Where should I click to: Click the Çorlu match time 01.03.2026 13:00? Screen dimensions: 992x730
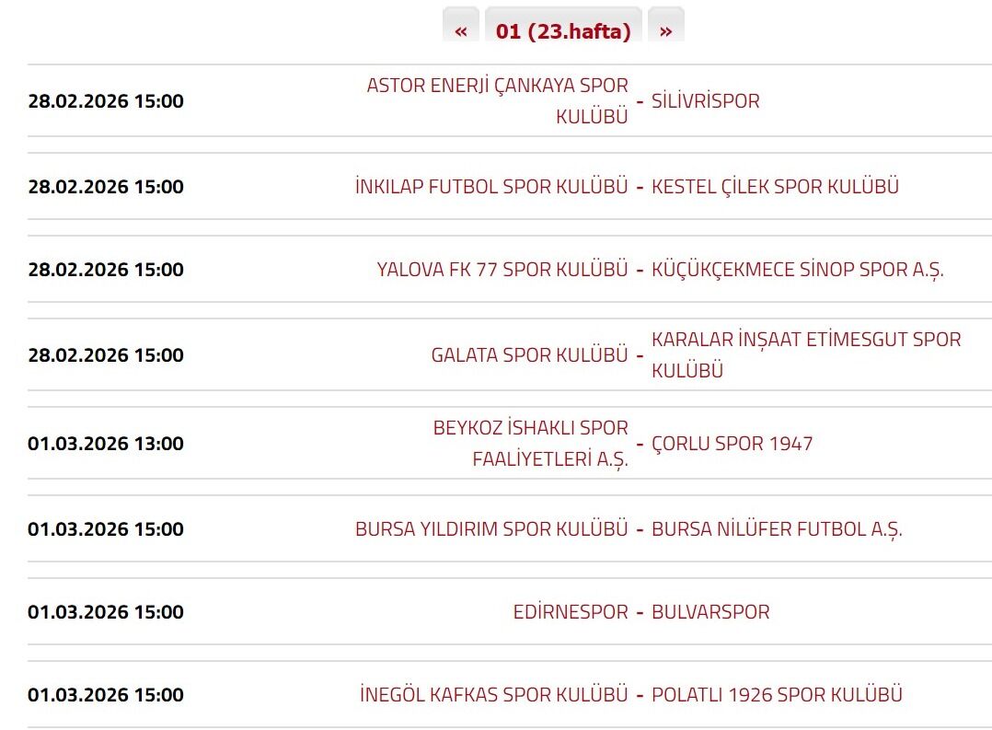tap(106, 444)
